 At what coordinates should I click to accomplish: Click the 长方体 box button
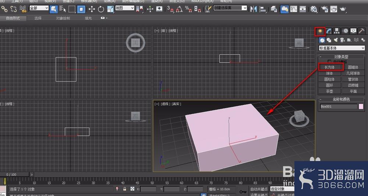pos(329,67)
